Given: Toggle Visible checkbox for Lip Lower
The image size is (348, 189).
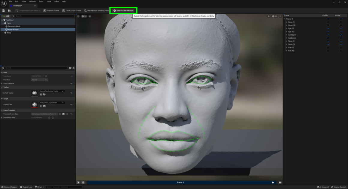Looking at the screenshot, I should coord(328,38).
